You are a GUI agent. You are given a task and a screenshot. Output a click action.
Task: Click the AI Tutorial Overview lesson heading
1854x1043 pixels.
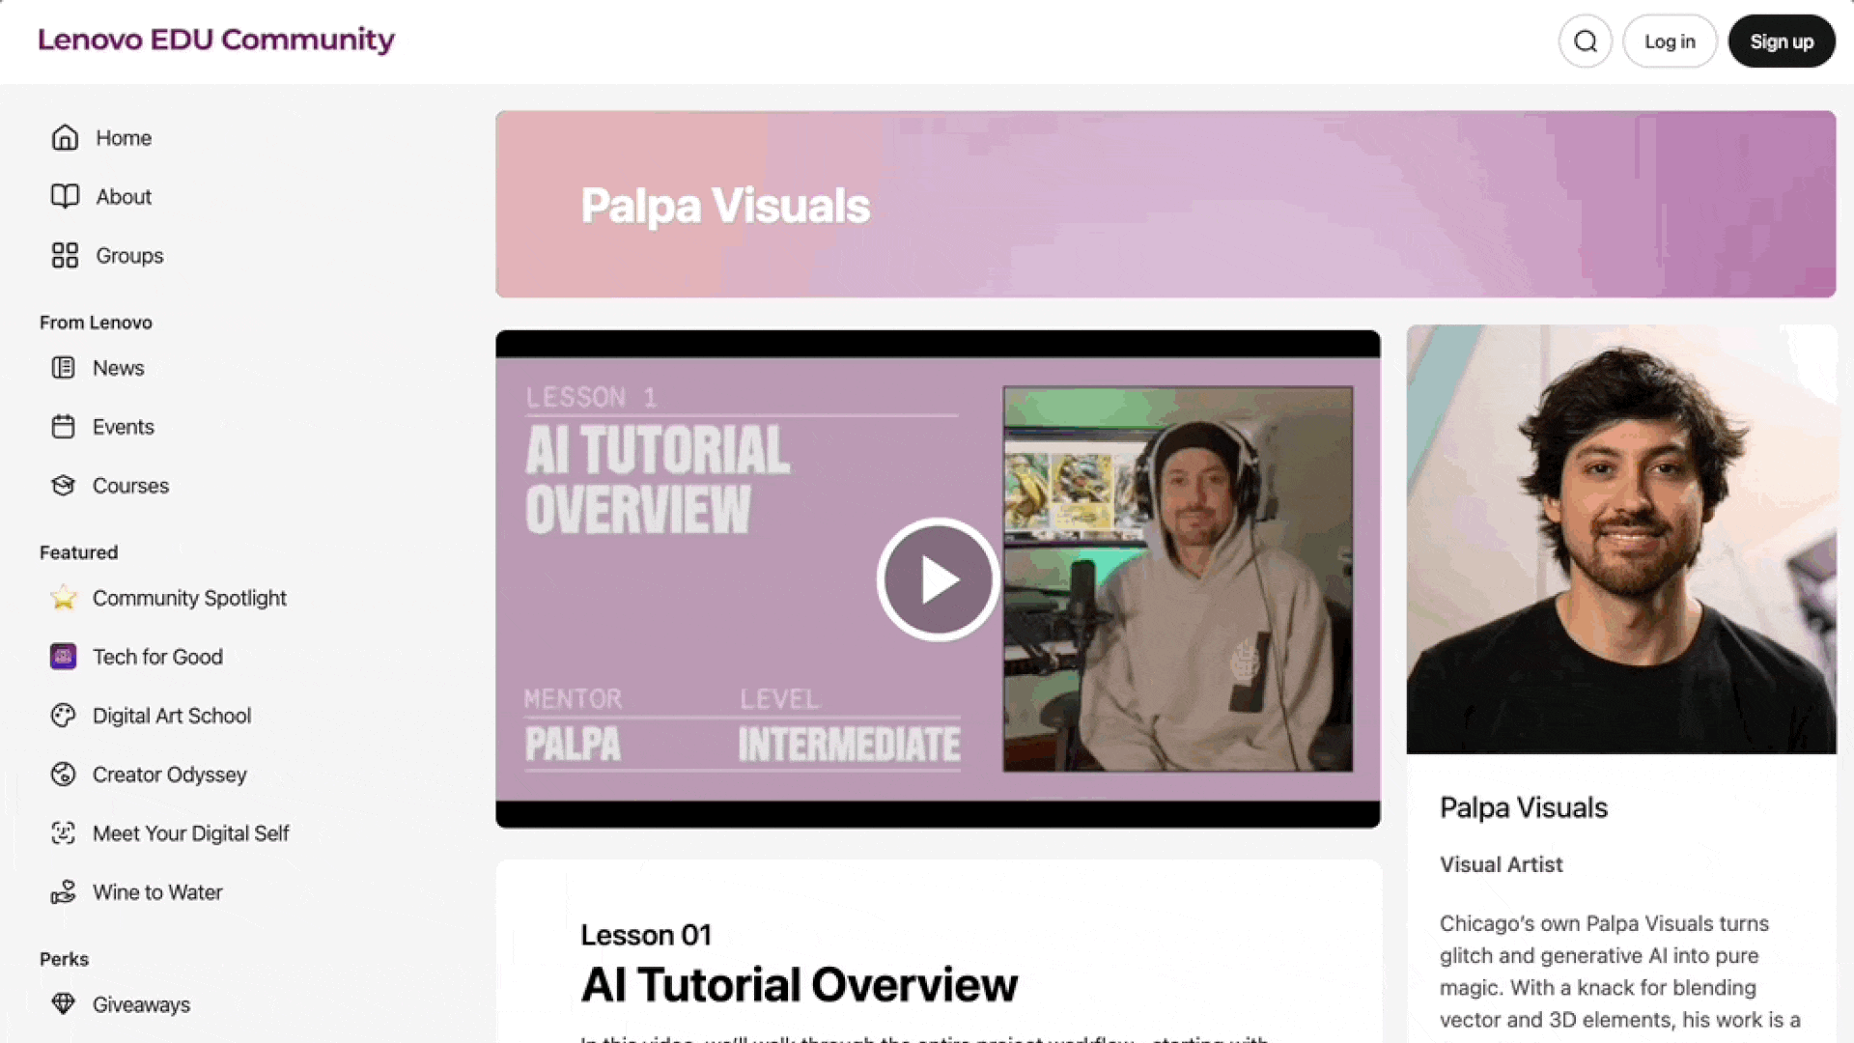click(799, 985)
